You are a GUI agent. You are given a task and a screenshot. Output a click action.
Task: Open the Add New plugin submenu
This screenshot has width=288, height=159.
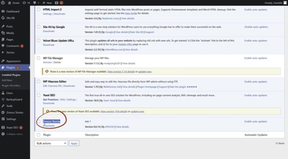[x=7, y=80]
